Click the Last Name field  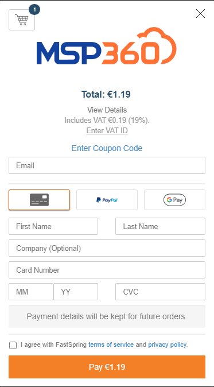pos(160,226)
